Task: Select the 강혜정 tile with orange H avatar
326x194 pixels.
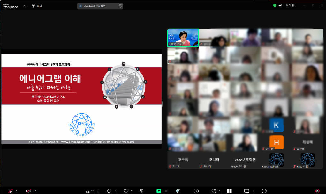Action: coord(277,142)
